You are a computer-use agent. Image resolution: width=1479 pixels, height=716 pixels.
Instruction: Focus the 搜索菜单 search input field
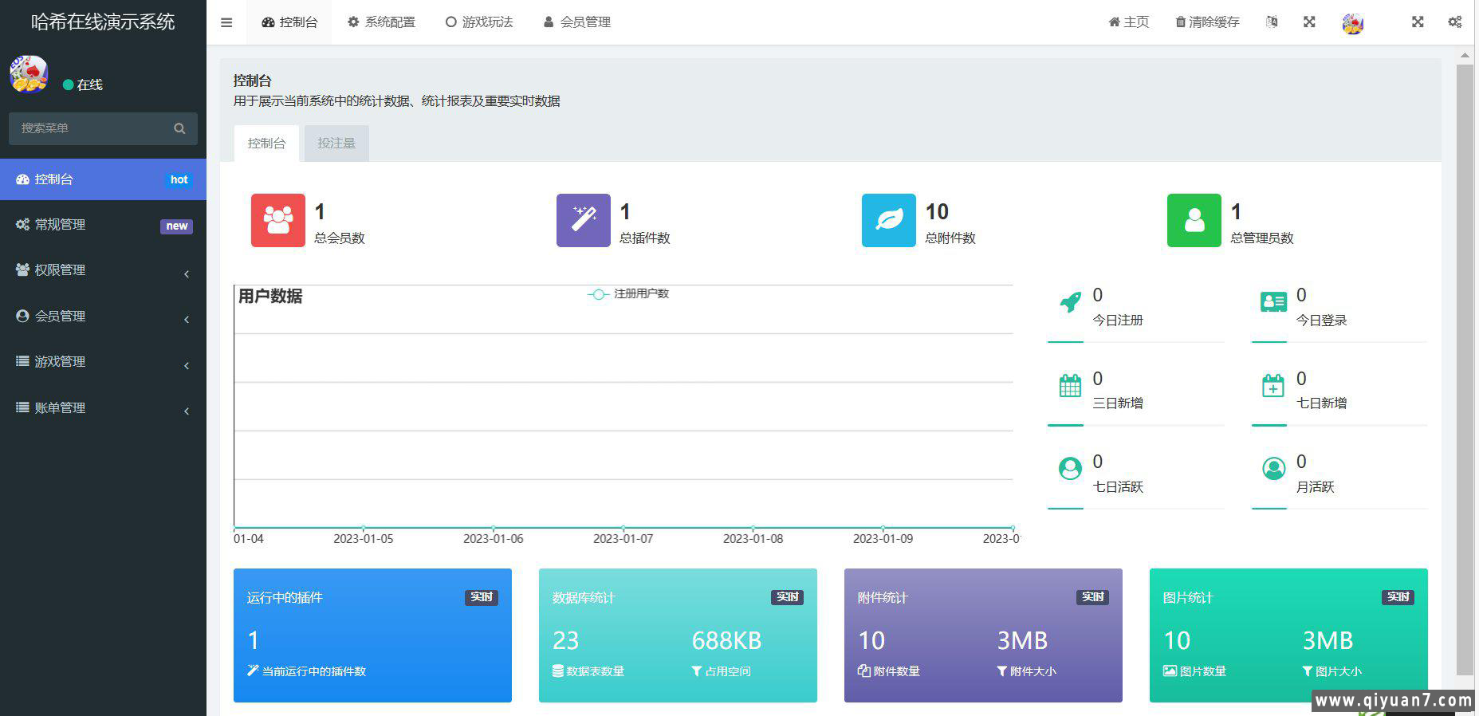[x=92, y=128]
